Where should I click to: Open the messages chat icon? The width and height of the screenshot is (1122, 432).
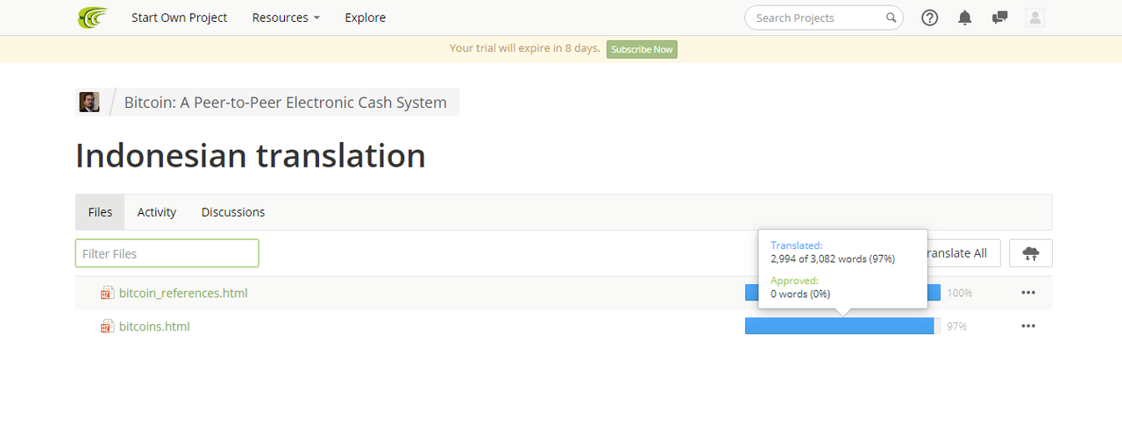point(999,18)
